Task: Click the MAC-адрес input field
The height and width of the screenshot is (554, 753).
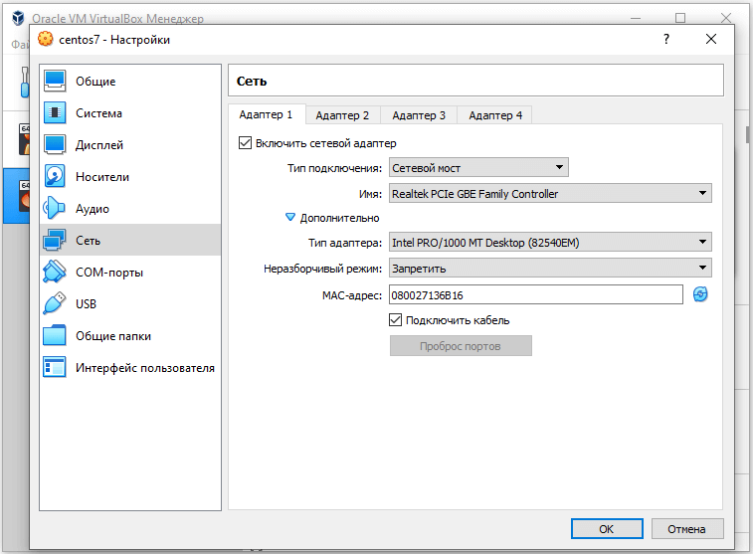Action: tap(535, 294)
